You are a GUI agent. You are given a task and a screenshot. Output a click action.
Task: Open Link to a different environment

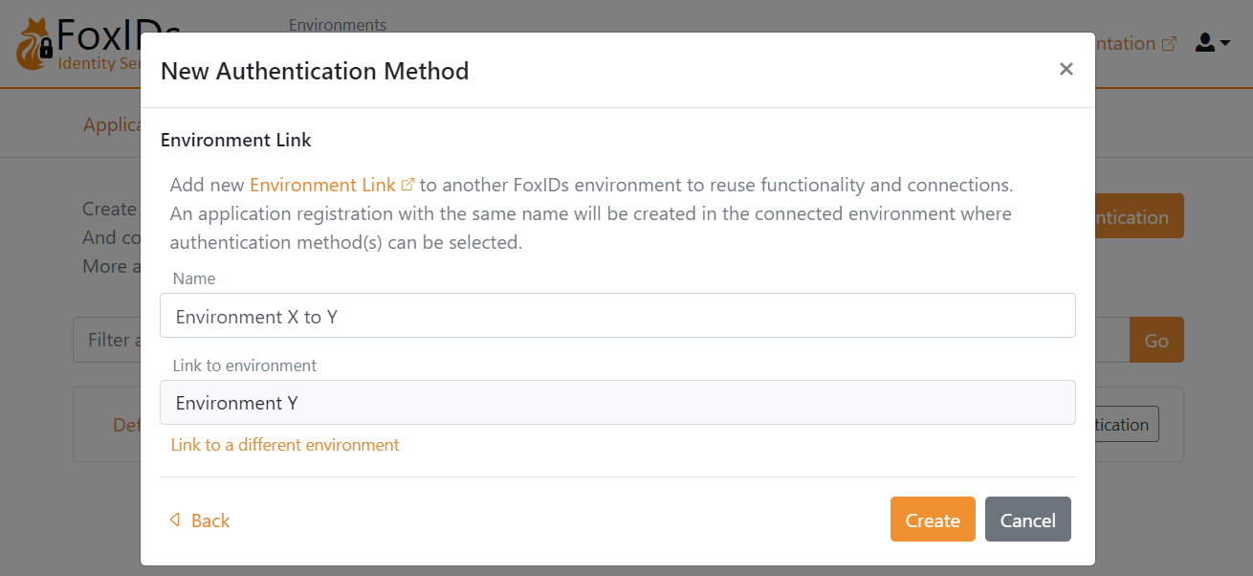(x=284, y=445)
